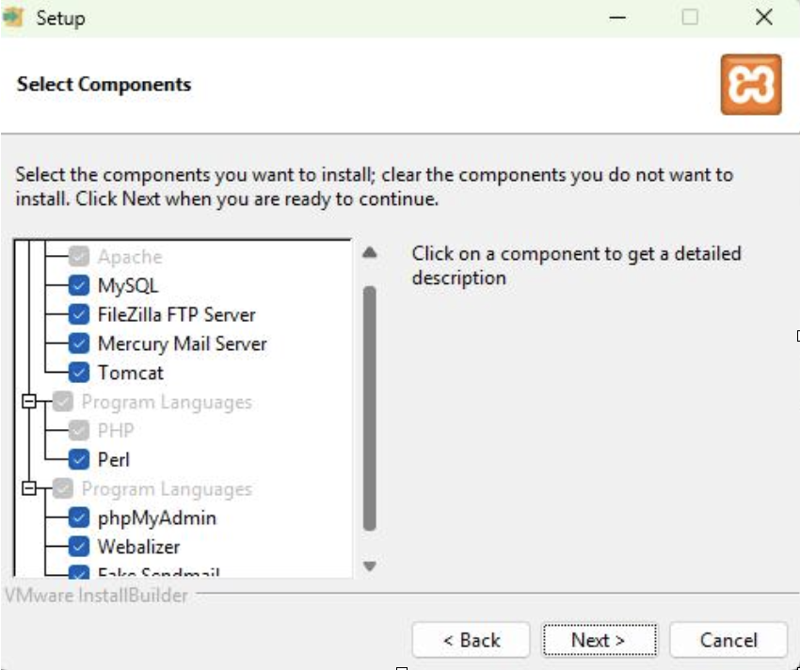Select the phpMyAdmin tree item label
The width and height of the screenshot is (800, 670).
click(156, 518)
